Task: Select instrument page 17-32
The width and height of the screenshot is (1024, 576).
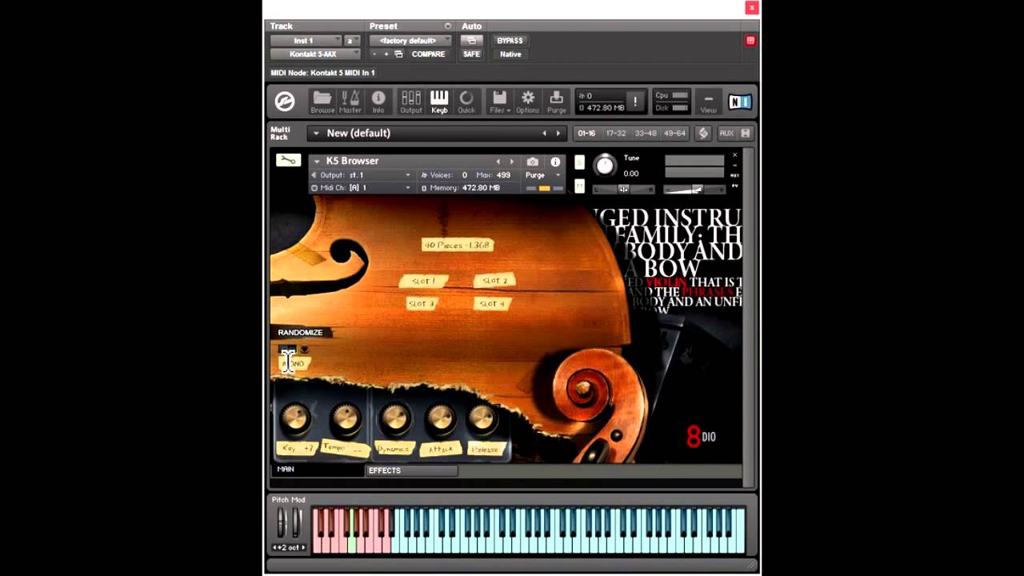Action: [616, 134]
